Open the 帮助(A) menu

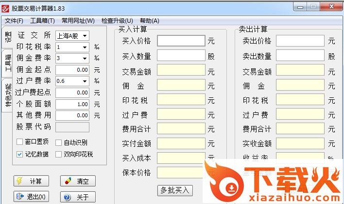coord(149,21)
